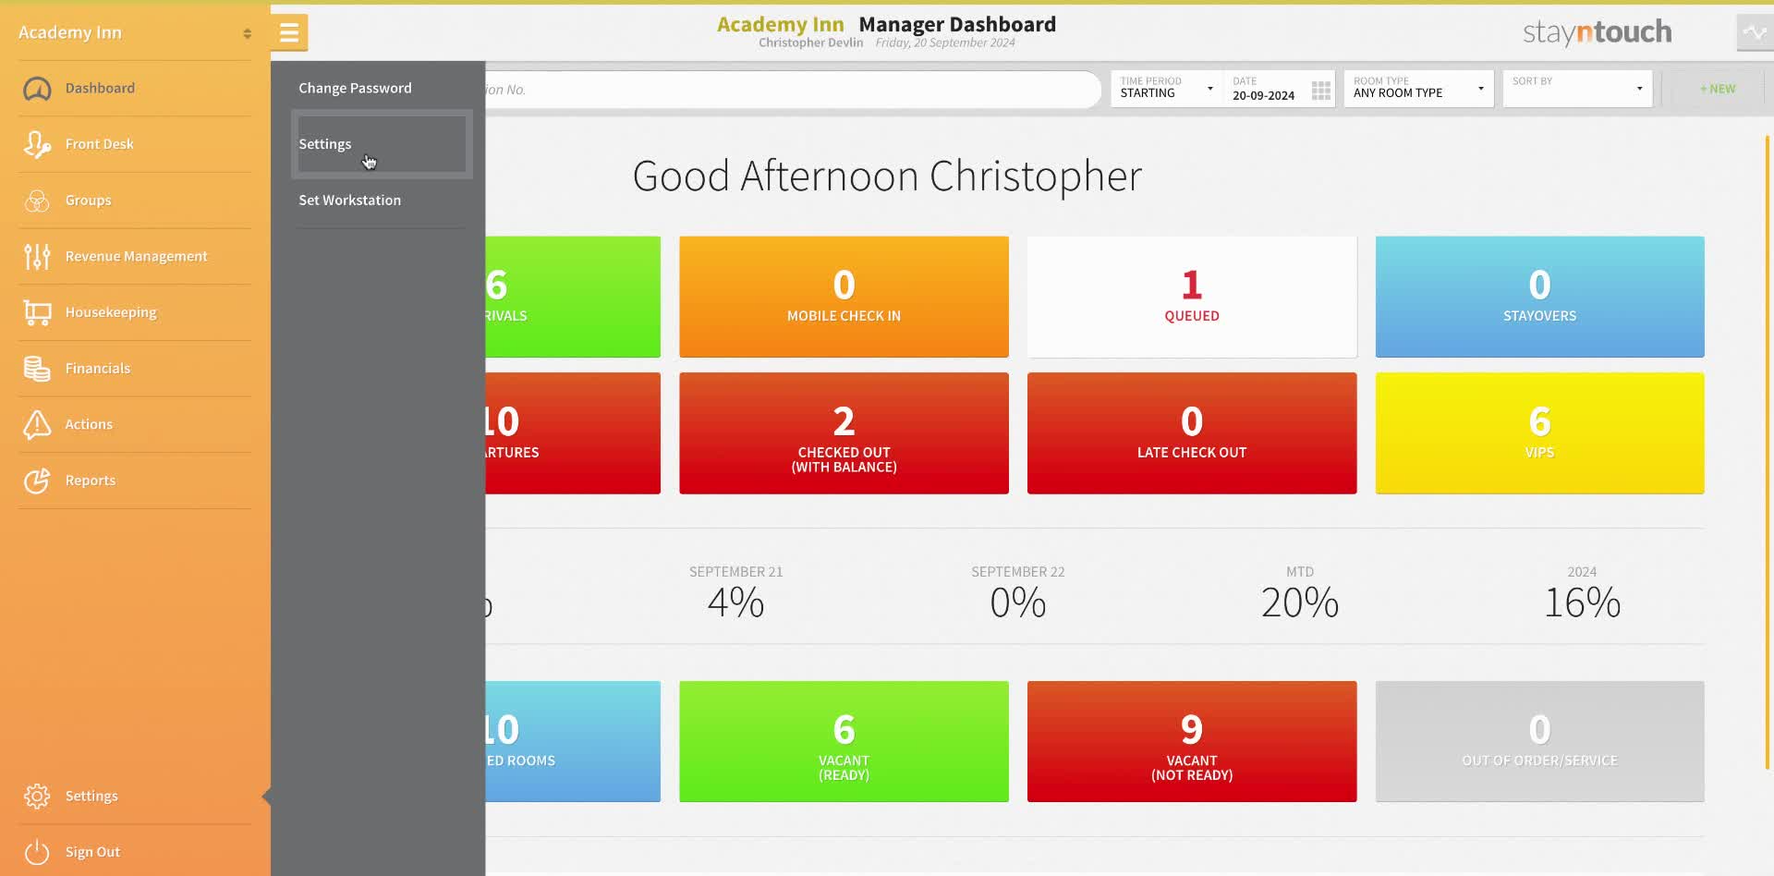Viewport: 1774px width, 876px height.
Task: Click the Reports pie chart icon
Action: click(x=37, y=481)
